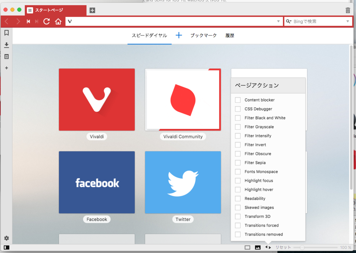
Task: Click the Vivaldi label link
Action: [x=97, y=137]
